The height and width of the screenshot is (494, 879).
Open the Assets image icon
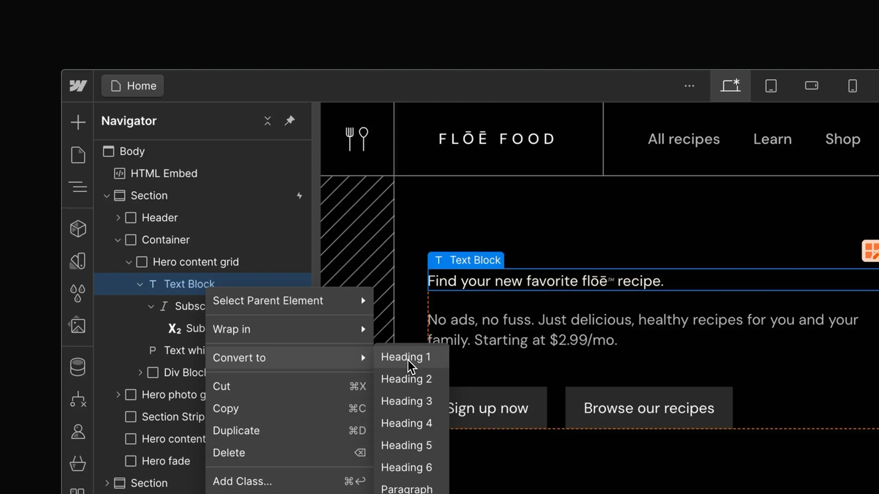(78, 326)
